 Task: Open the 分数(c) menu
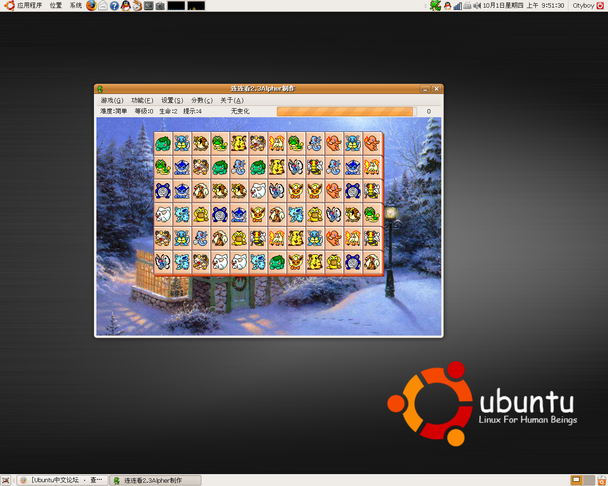[x=202, y=100]
